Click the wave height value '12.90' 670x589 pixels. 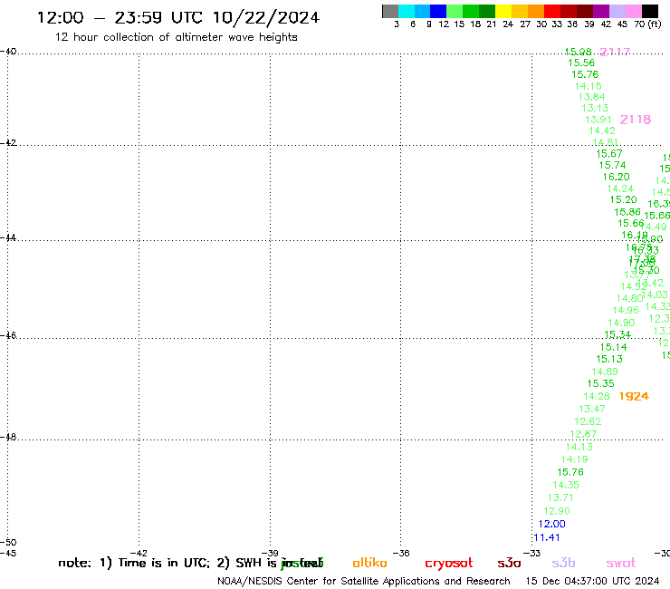coord(556,511)
